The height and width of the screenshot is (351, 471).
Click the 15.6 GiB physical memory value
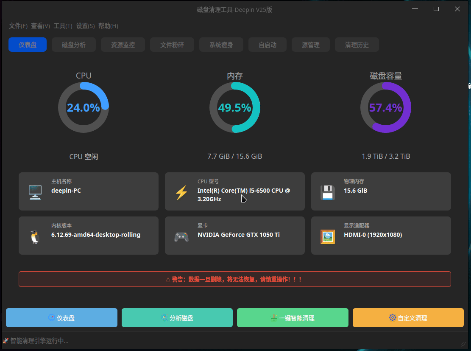pos(355,191)
